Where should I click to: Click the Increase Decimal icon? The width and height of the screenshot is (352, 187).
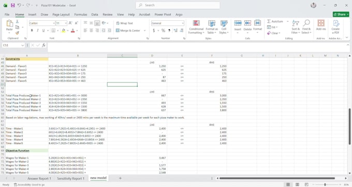point(175,31)
